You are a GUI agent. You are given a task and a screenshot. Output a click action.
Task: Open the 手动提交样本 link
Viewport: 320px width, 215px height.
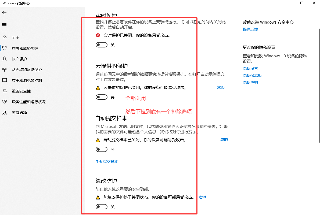click(107, 162)
